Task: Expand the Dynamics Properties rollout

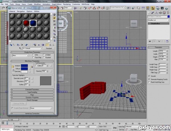Action: point(32,97)
